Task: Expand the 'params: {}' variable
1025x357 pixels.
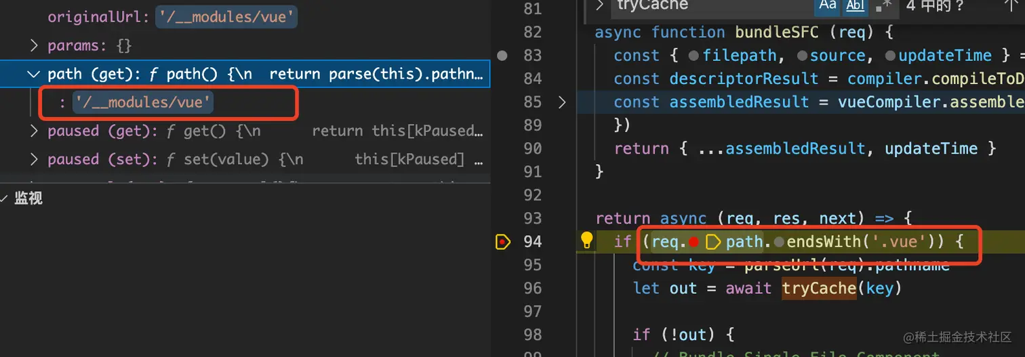Action: point(34,46)
